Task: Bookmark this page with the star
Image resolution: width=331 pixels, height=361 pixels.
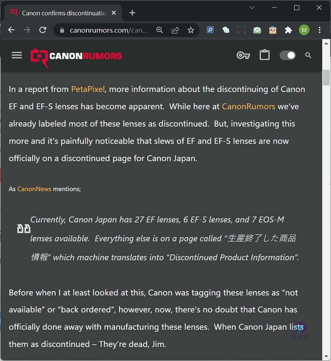Action: (x=191, y=30)
